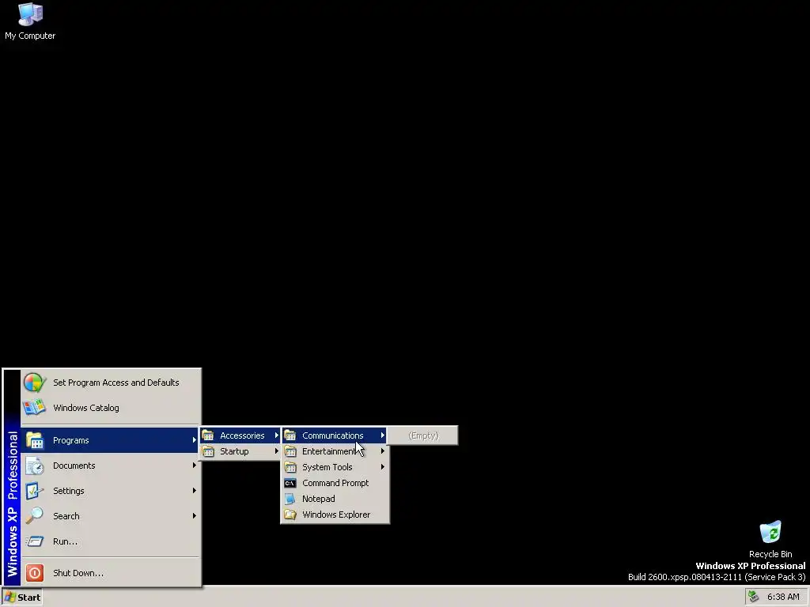Click the Start button on the taskbar
The height and width of the screenshot is (607, 810).
[22, 598]
